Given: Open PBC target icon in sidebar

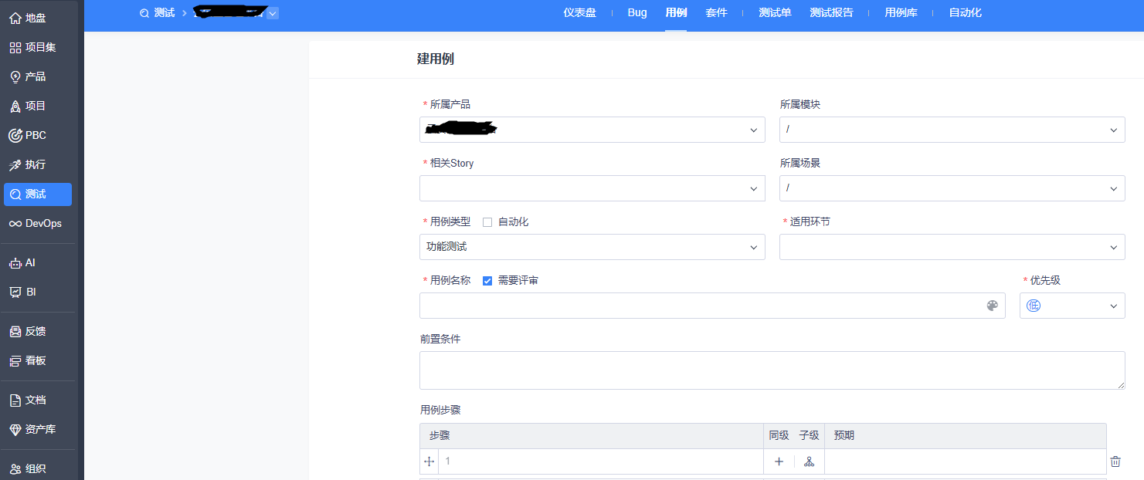Looking at the screenshot, I should click(x=15, y=135).
